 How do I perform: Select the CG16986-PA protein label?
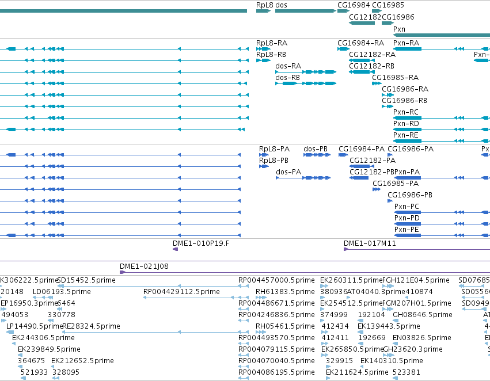click(411, 149)
